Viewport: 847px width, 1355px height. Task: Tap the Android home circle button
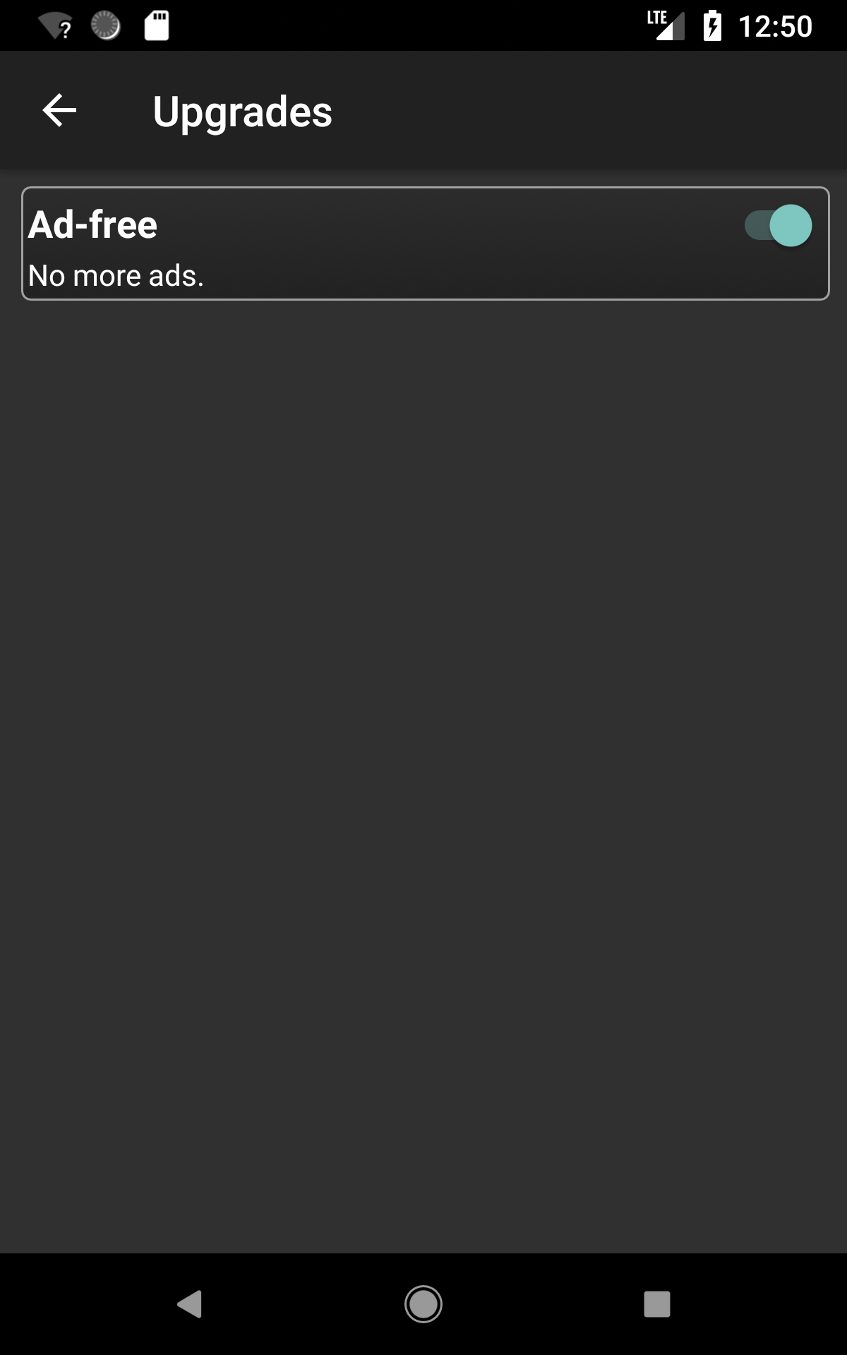(423, 1304)
